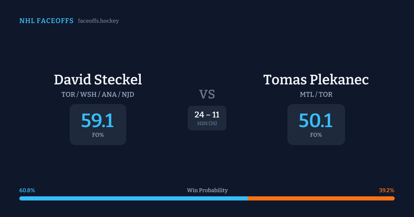Image resolution: width=414 pixels, height=217 pixels.
Task: Click the FO% label under 50.1
Action: tap(316, 135)
